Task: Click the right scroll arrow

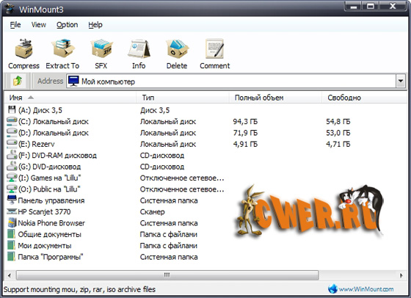Action: [x=401, y=275]
